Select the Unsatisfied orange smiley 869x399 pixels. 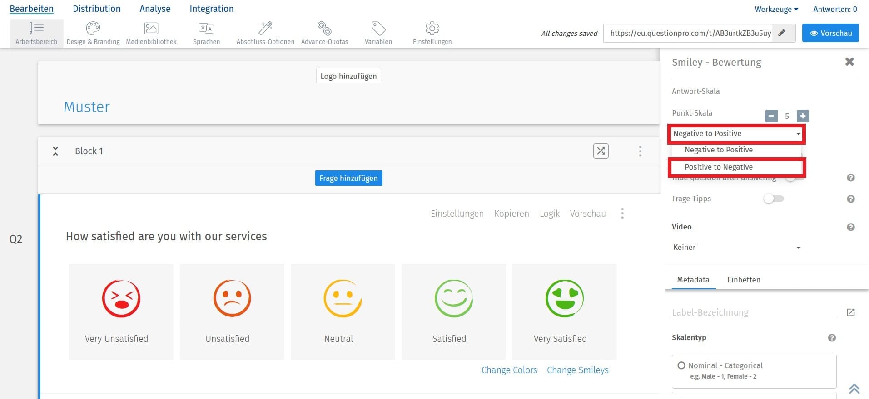(232, 298)
